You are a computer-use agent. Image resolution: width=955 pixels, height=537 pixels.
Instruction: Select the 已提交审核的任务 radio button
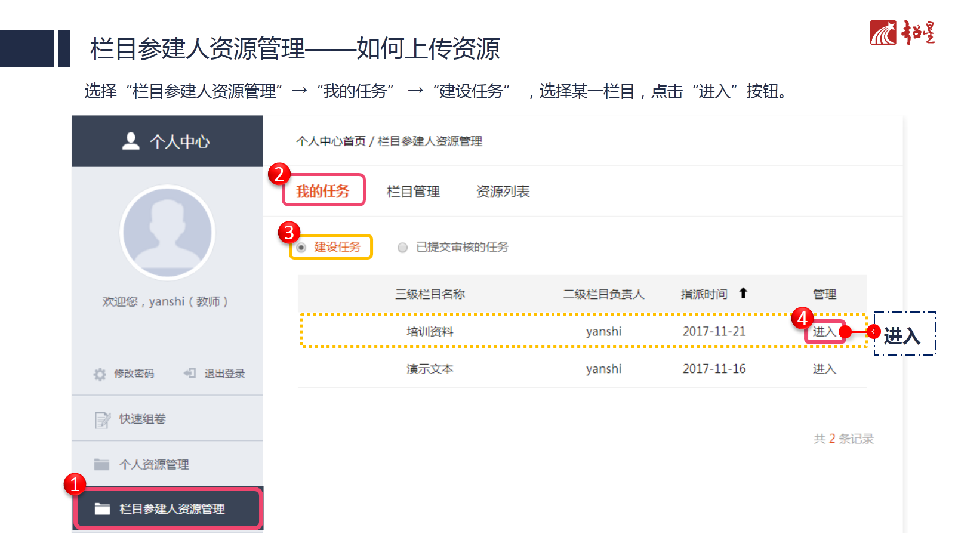[x=403, y=248]
